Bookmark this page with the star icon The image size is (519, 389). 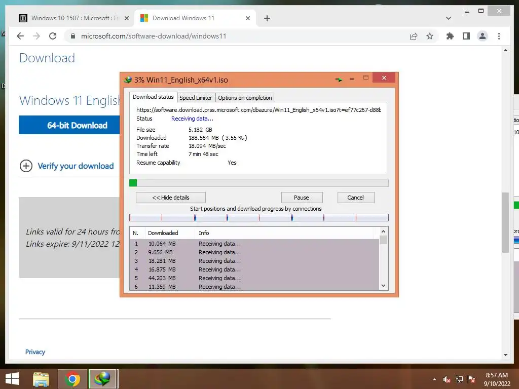point(430,36)
